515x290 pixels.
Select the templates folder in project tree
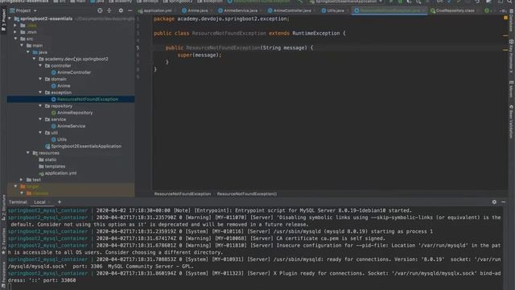point(55,167)
